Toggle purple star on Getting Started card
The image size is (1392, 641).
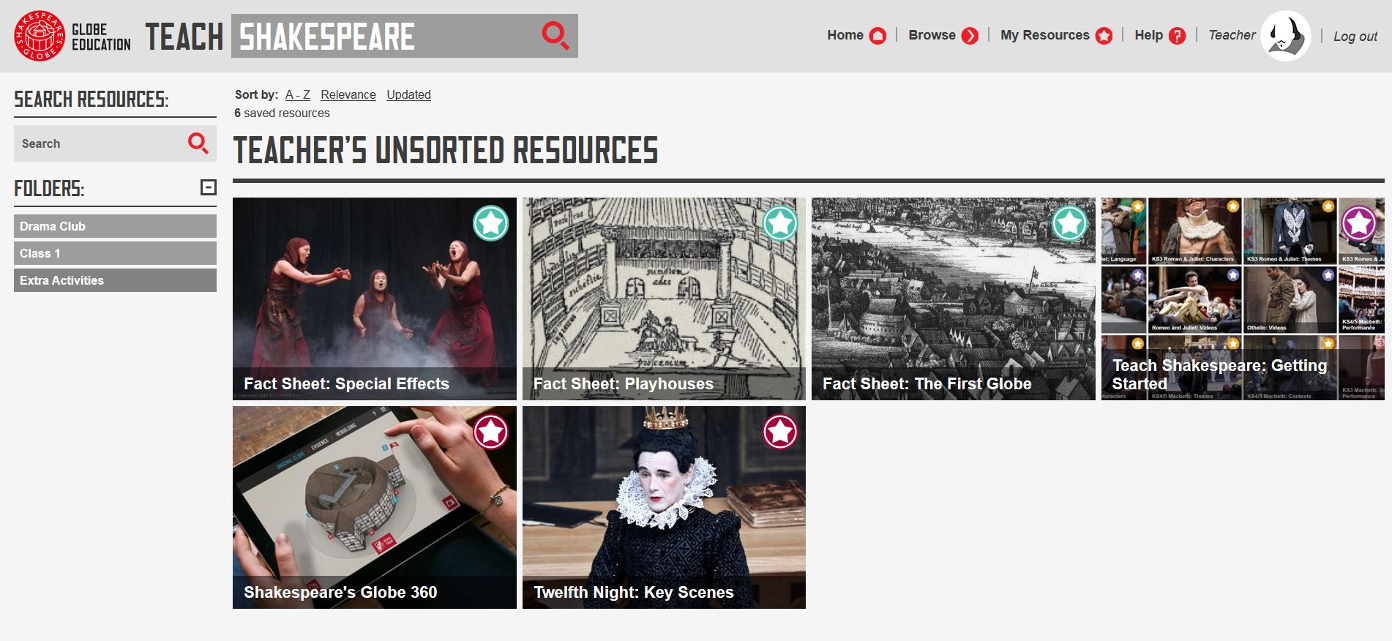1359,223
